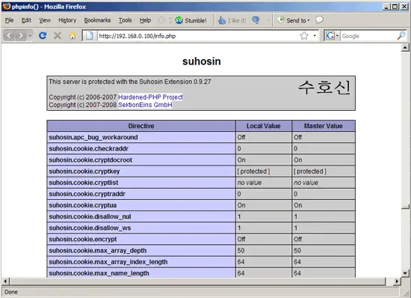The height and width of the screenshot is (298, 411).
Task: Click inside the URL address field
Action: tap(197, 36)
